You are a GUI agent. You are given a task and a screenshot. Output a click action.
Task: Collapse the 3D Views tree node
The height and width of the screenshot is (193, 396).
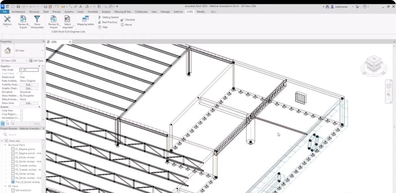pos(5,186)
